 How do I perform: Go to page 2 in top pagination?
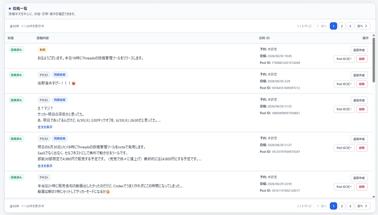click(342, 26)
